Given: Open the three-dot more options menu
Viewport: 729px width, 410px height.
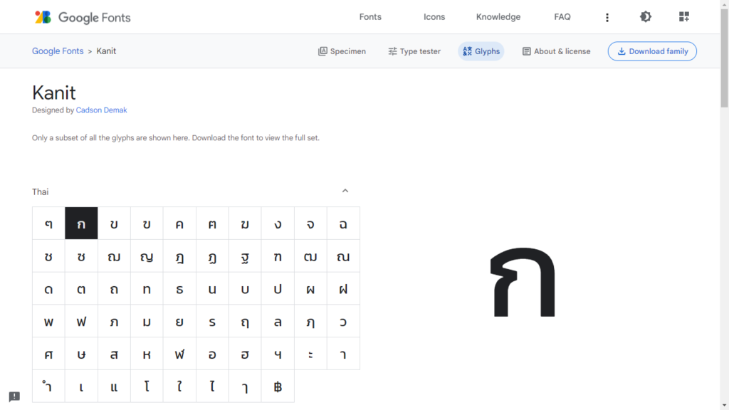Looking at the screenshot, I should coord(607,17).
